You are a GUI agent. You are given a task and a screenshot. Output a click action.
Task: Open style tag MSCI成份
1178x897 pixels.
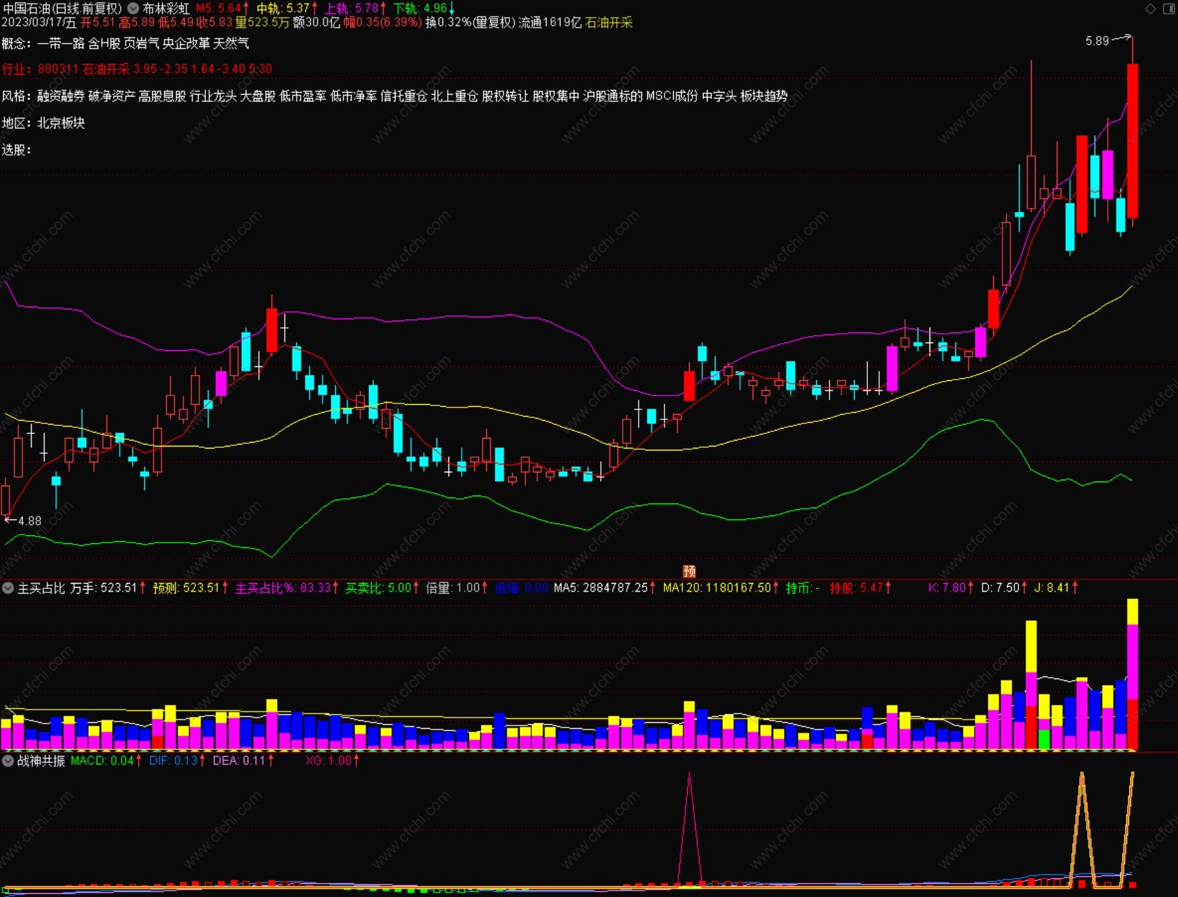[672, 96]
